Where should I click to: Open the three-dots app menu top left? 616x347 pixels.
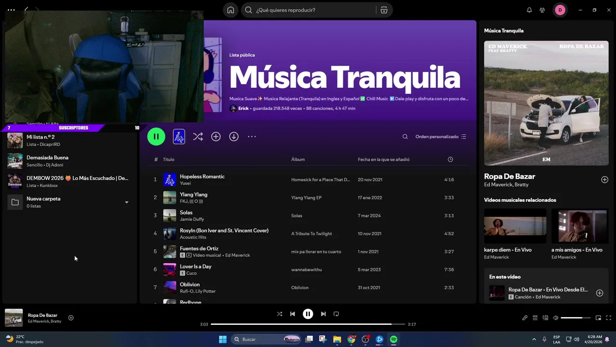[x=12, y=10]
